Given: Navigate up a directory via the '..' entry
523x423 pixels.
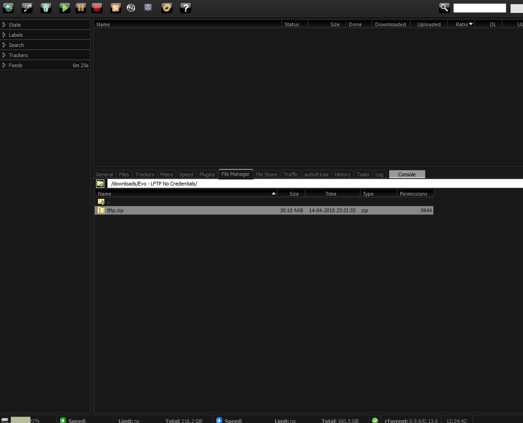Looking at the screenshot, I should [108, 202].
